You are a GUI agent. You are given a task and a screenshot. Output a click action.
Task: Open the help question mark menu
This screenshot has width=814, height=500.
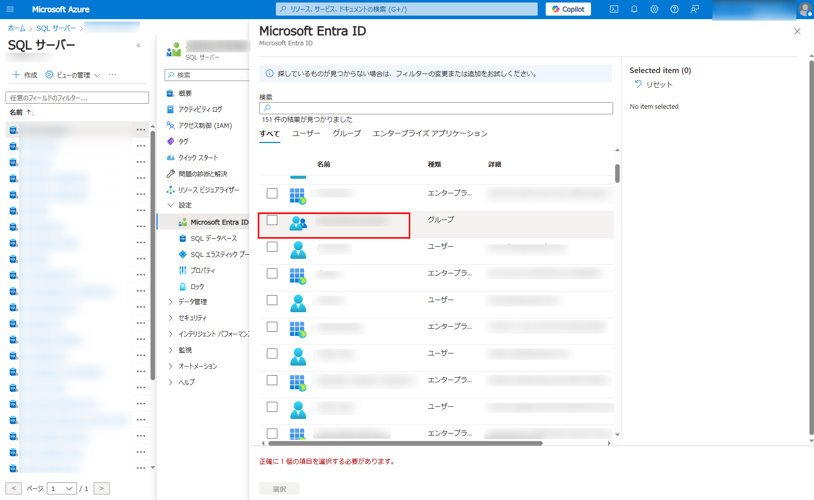coord(675,9)
